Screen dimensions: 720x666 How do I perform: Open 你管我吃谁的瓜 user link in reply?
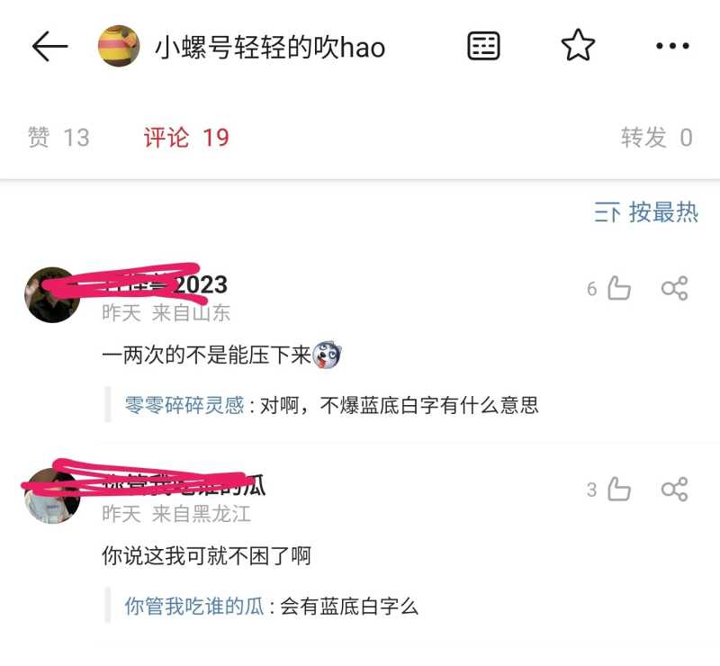194,607
